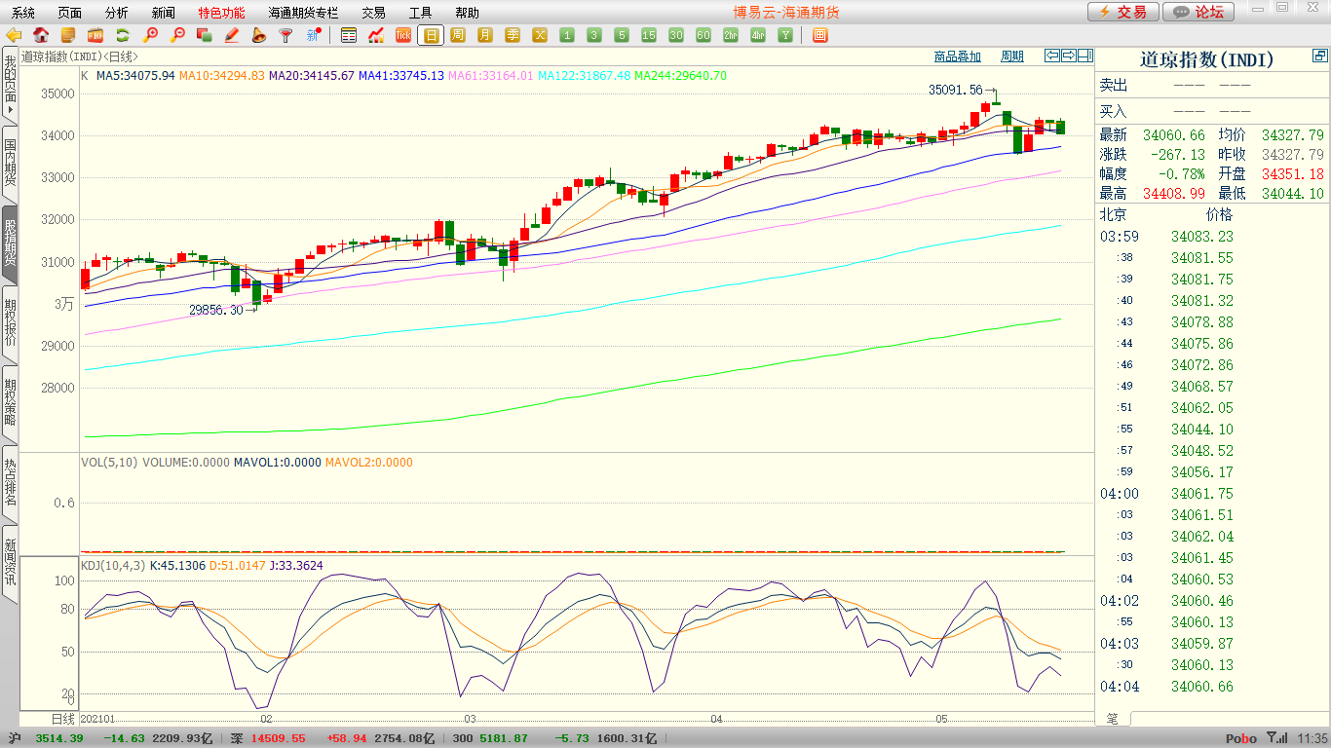The height and width of the screenshot is (748, 1331).
Task: Go to previous contract with left arrow
Action: coord(1052,56)
